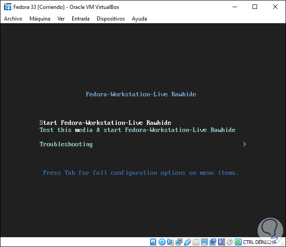Click the mouse integration status icon

coord(230,242)
